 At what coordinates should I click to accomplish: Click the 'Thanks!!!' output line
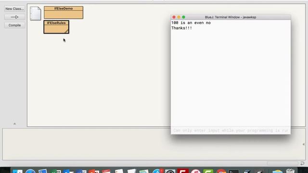click(x=182, y=28)
